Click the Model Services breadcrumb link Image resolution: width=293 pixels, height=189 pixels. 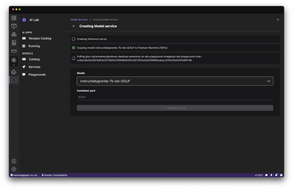(79, 19)
